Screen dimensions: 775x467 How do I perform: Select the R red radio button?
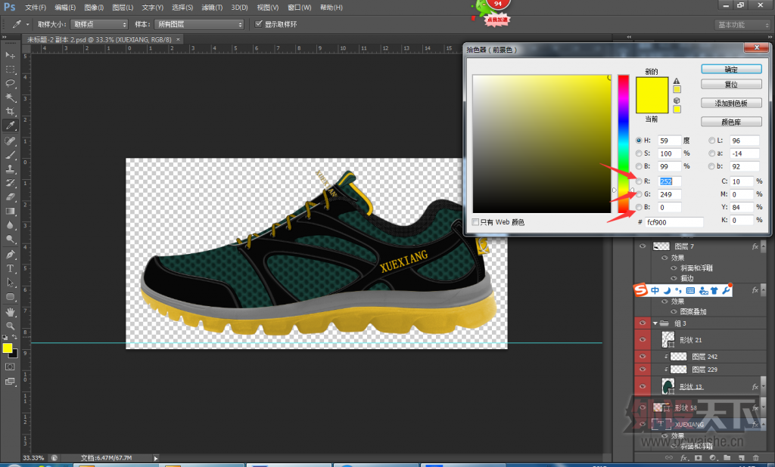click(639, 181)
